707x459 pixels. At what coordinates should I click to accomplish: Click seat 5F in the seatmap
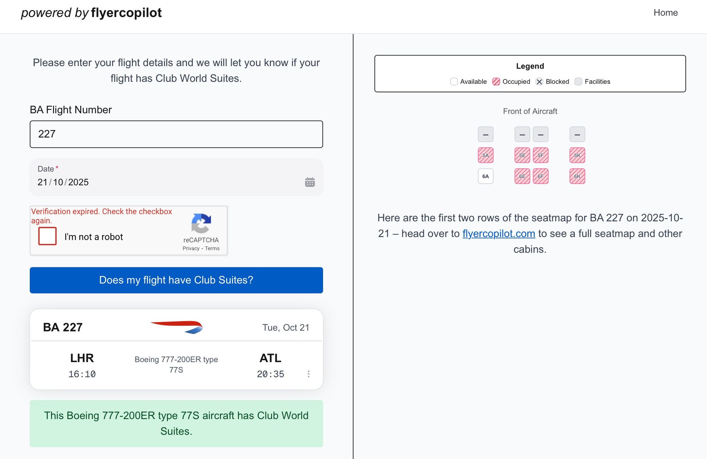tap(541, 155)
